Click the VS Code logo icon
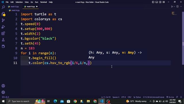Screen dimensions: 184x104 tap(3, 2)
